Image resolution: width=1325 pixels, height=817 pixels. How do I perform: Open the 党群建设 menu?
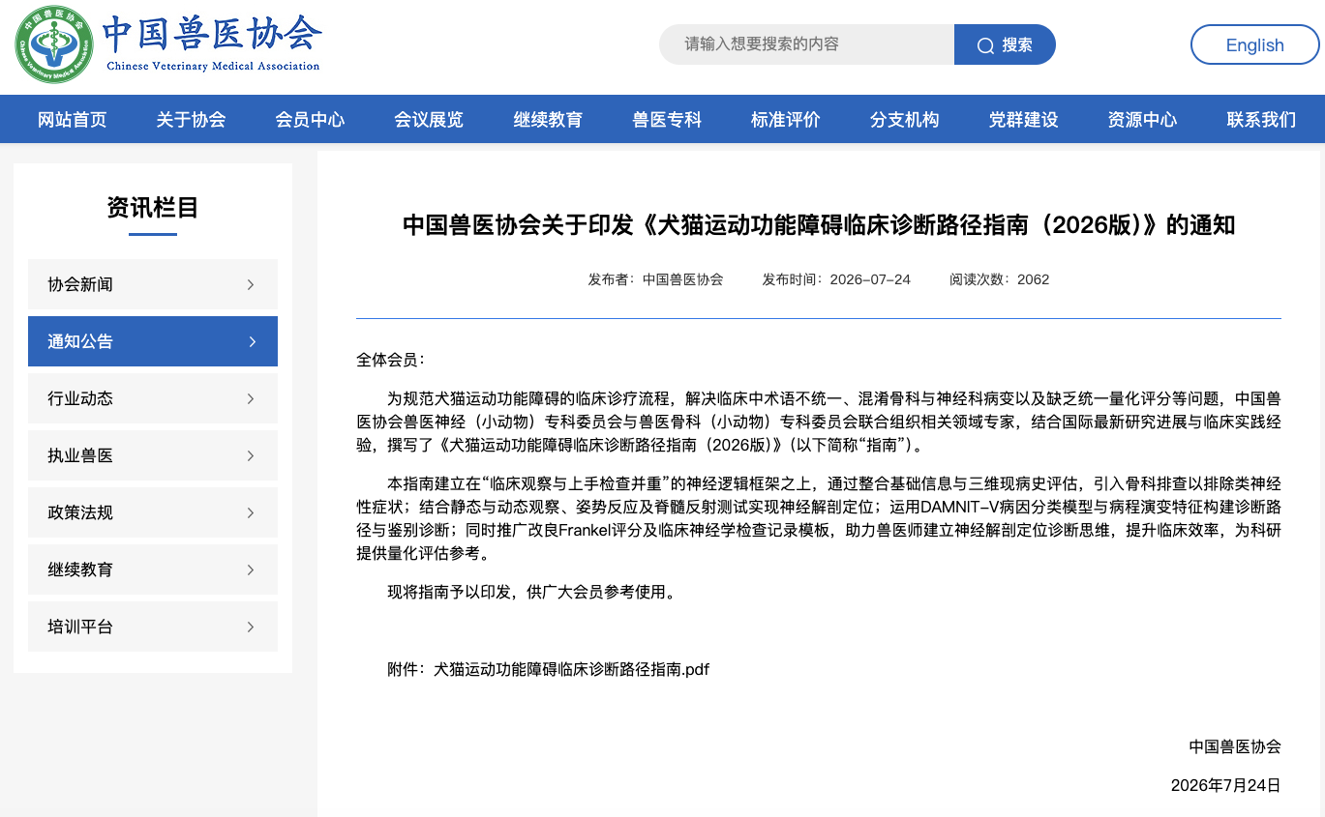(x=1023, y=120)
